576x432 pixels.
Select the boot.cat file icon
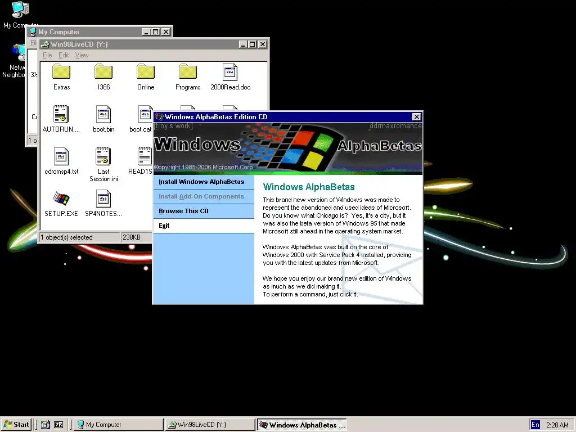coord(145,114)
